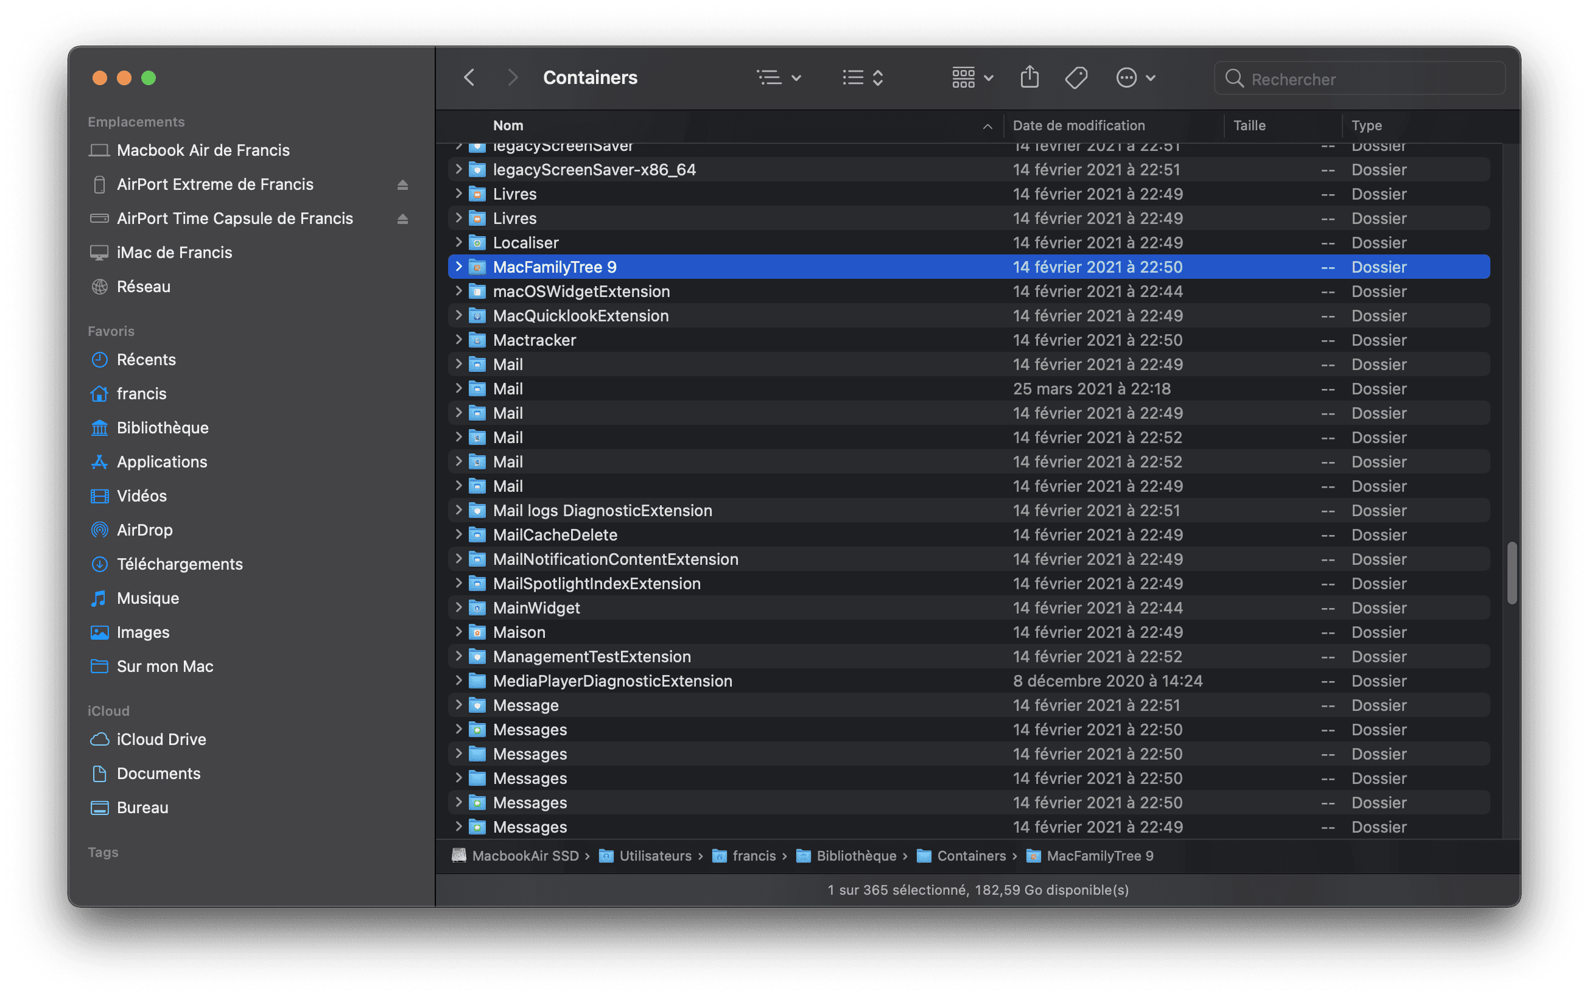The image size is (1589, 997).
Task: Click the Share toolbar icon
Action: click(x=1030, y=78)
